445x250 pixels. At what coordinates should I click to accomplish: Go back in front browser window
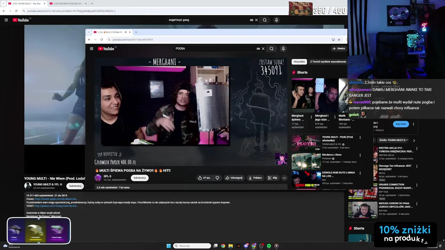(x=89, y=40)
